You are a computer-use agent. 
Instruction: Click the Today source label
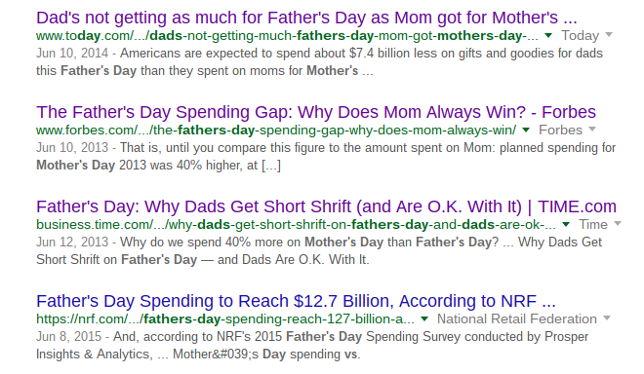580,36
